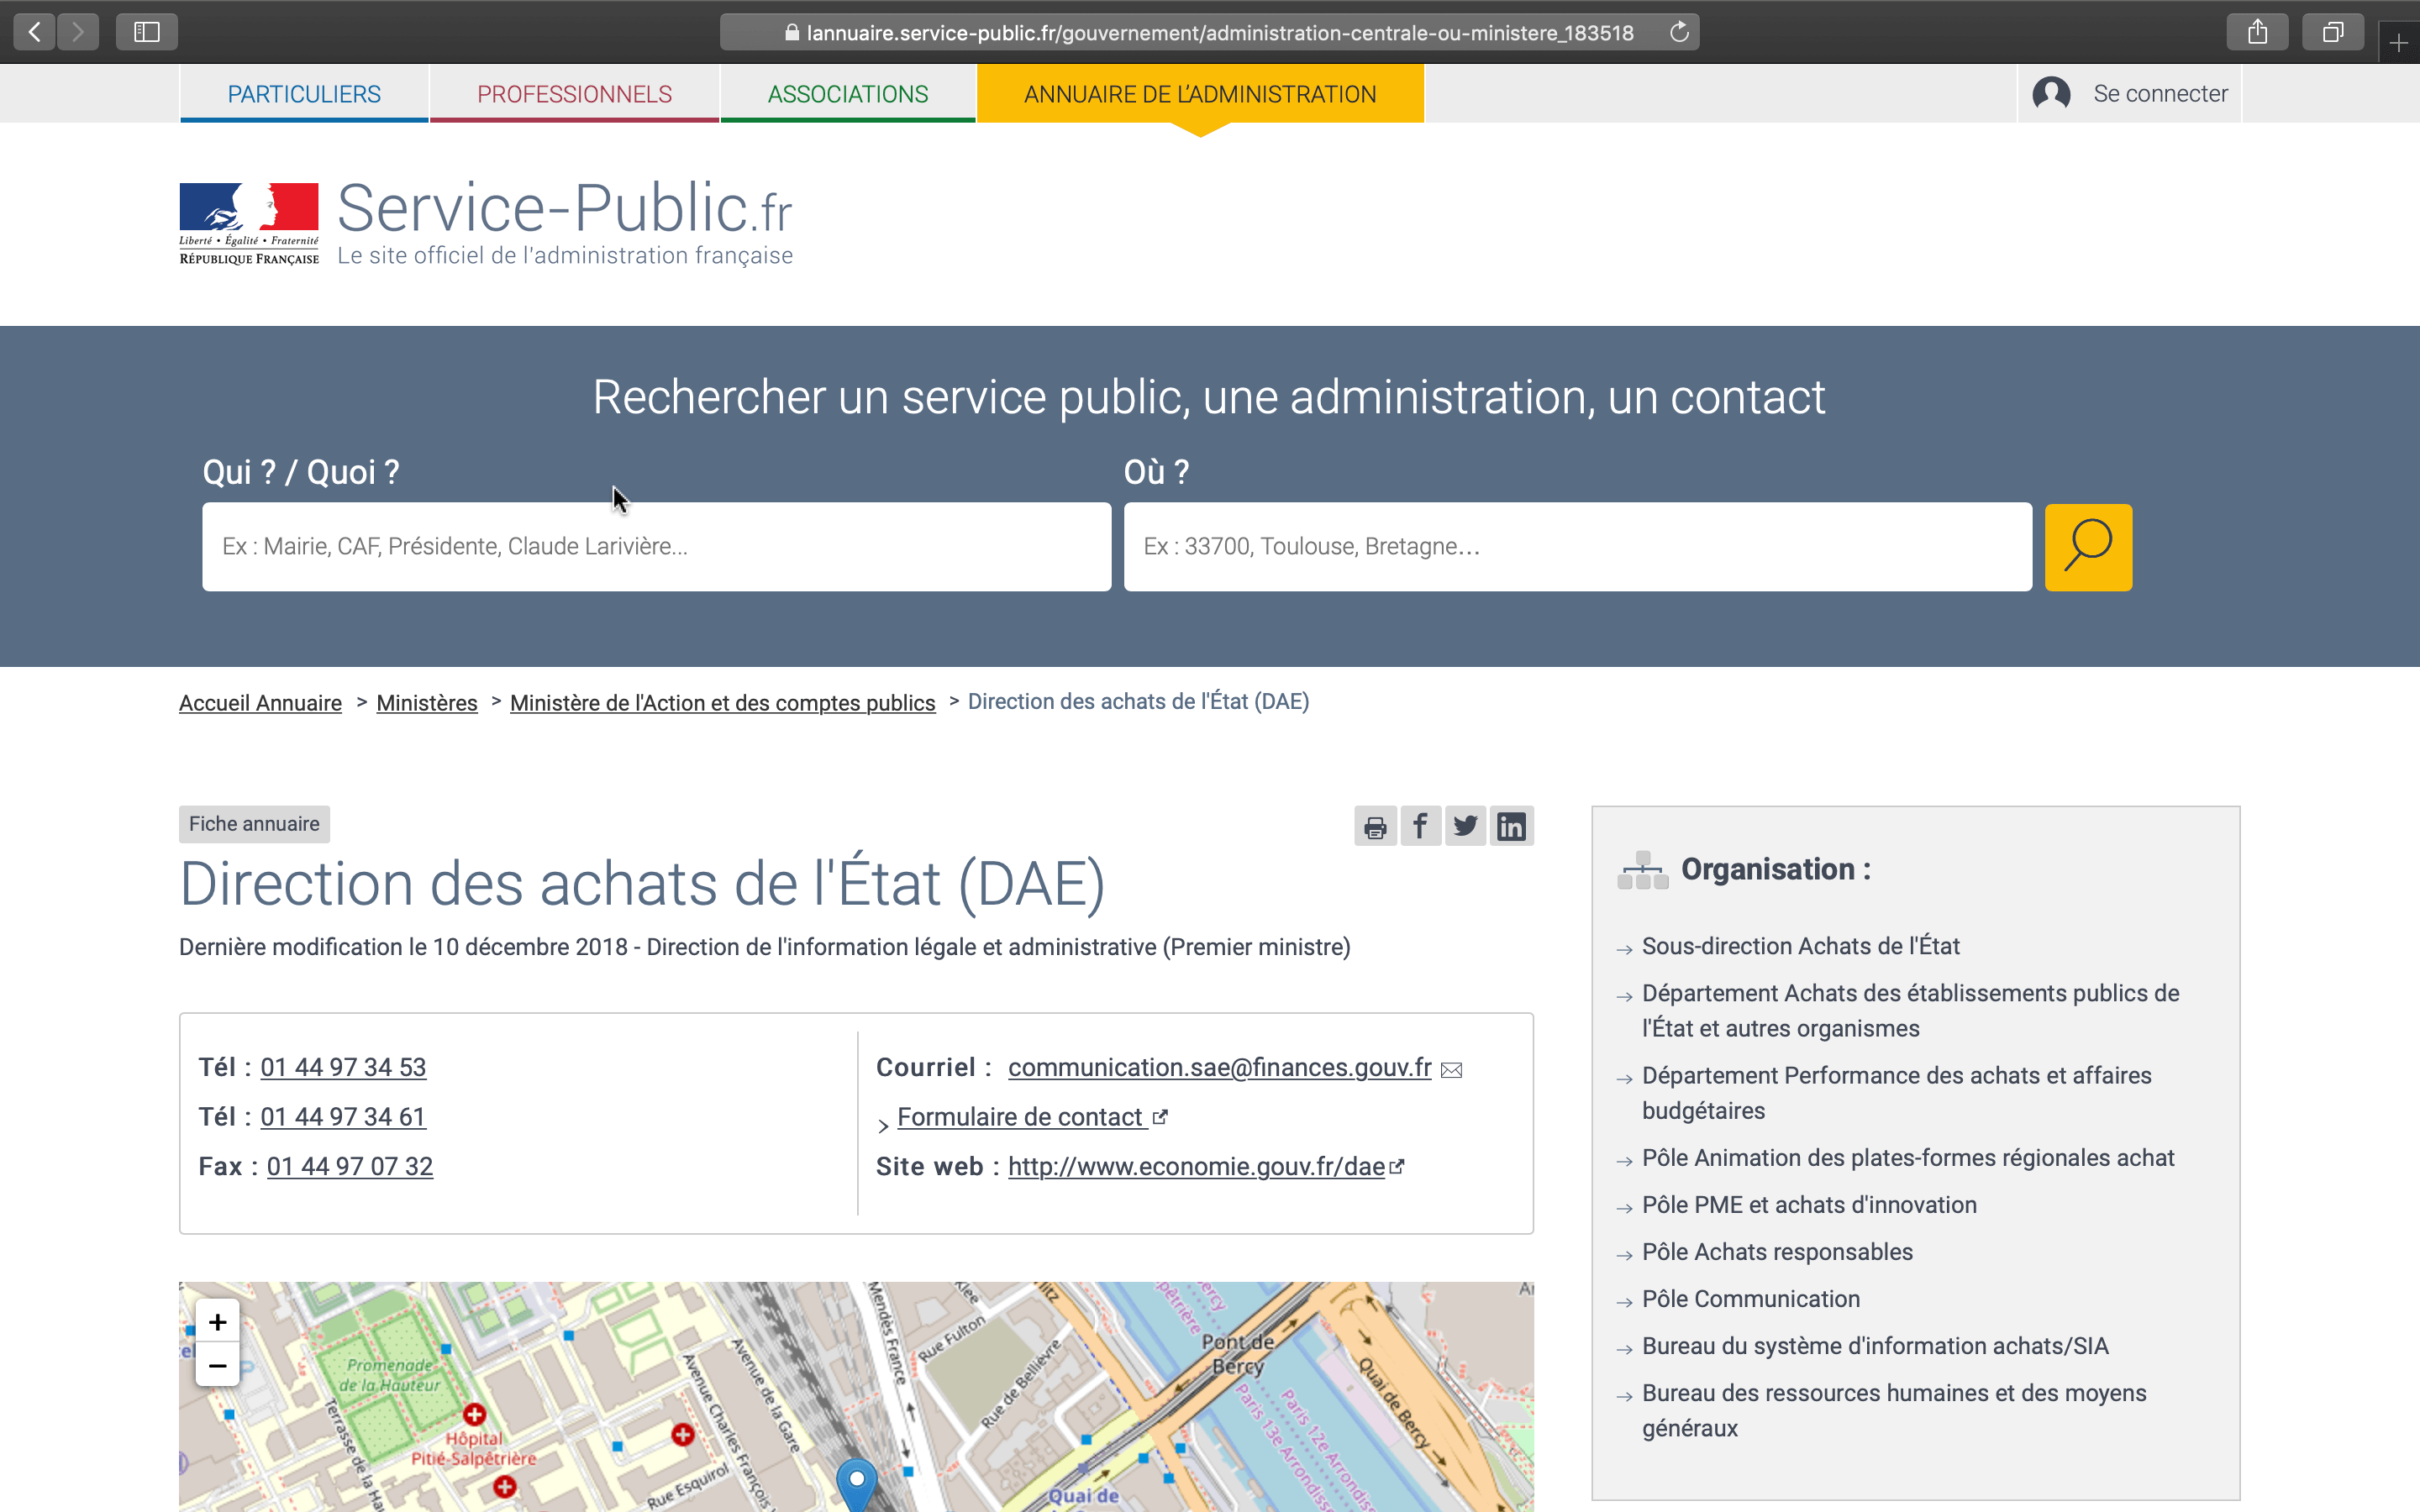The height and width of the screenshot is (1512, 2420).
Task: Click Hôpital Pitié-Salpêtrière on the map
Action: (x=474, y=1448)
